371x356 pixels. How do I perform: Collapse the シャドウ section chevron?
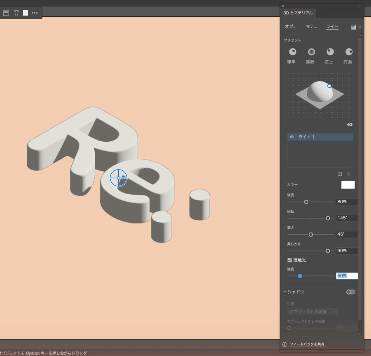285,292
